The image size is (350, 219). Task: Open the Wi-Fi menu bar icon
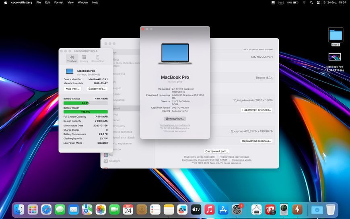[304, 2]
